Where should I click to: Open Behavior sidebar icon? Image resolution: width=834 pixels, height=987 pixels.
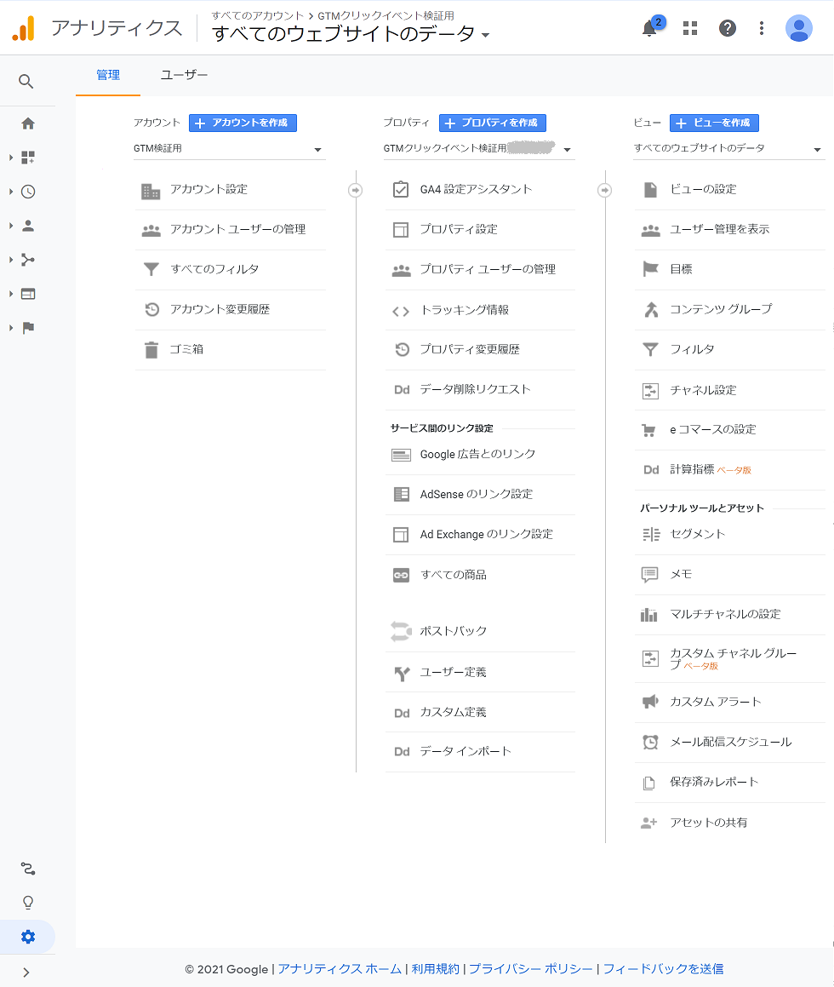(28, 293)
